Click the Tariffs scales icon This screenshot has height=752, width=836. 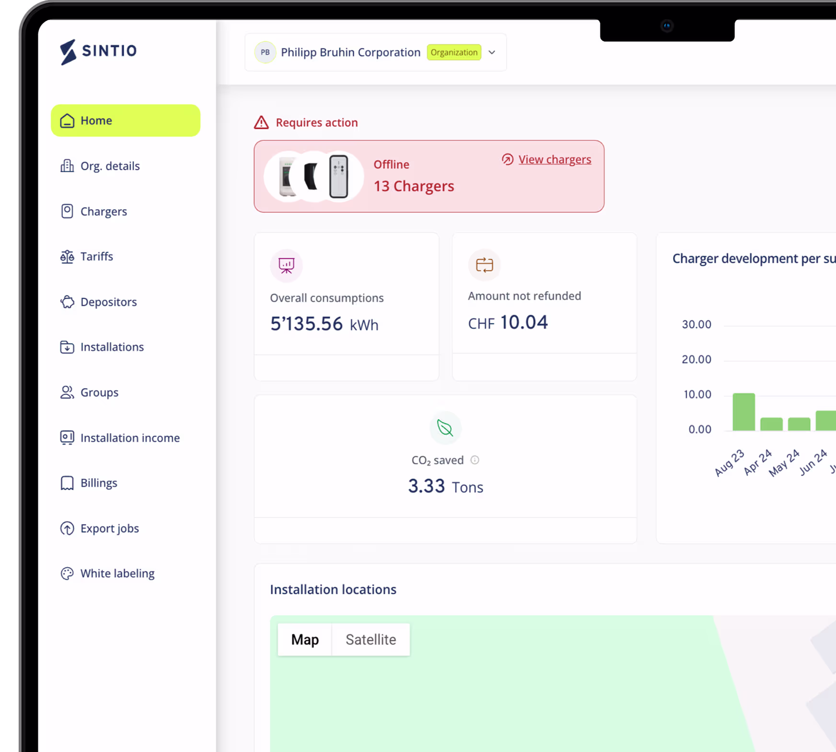tap(67, 257)
